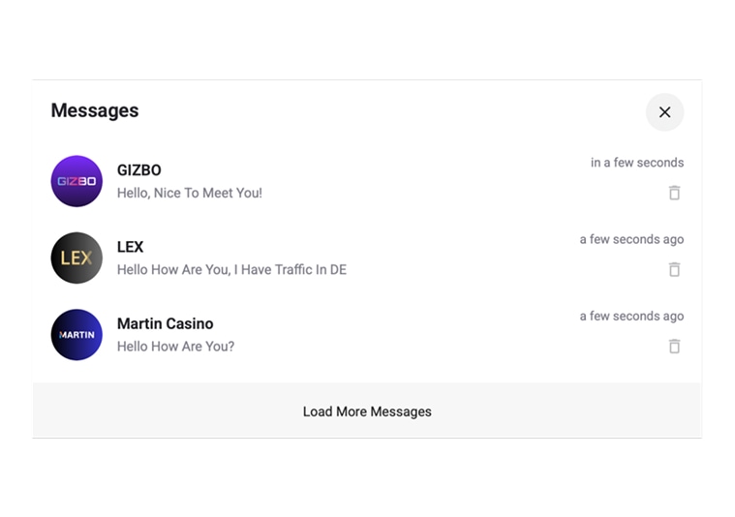Click the Martin Casino blue avatar
735x517 pixels.
[x=77, y=335]
